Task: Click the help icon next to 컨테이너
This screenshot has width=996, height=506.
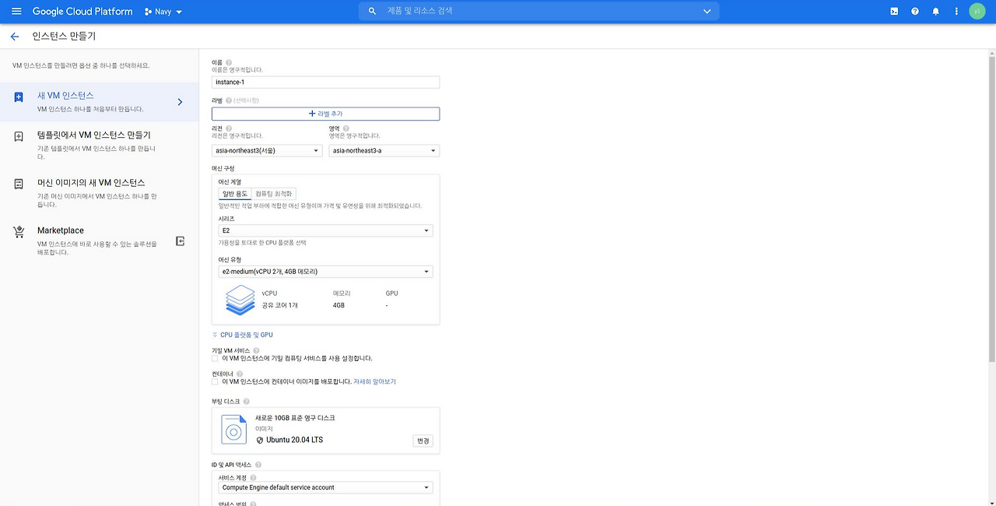Action: [240, 374]
